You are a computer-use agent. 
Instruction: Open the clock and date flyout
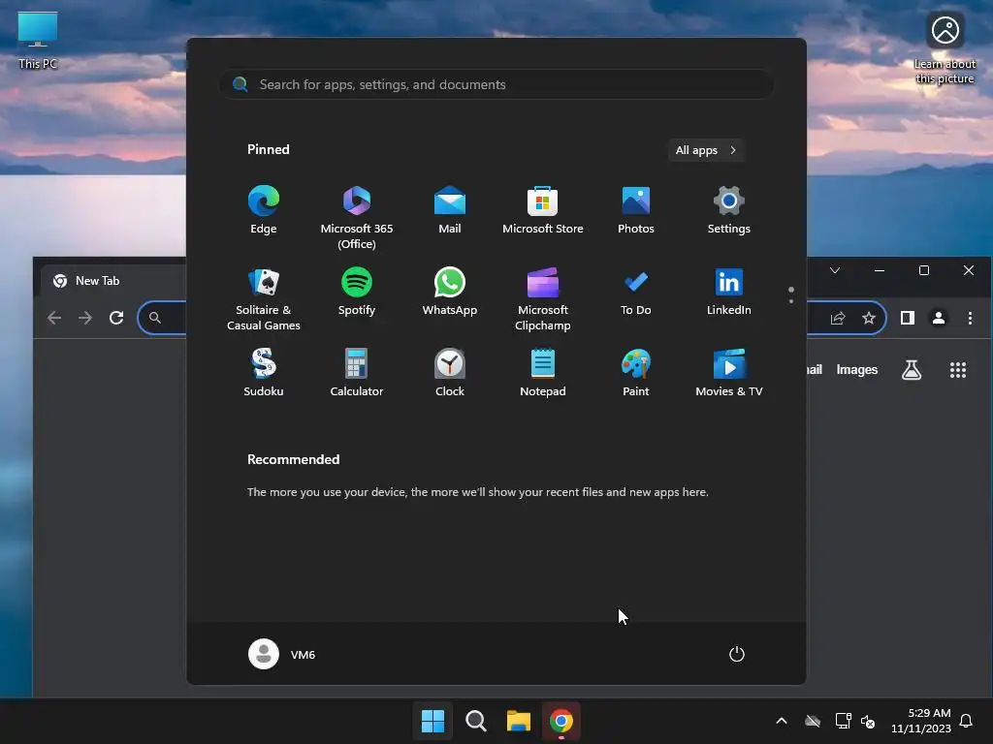921,721
